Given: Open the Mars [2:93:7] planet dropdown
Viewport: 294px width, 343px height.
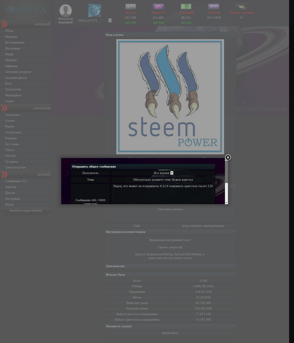Looking at the screenshot, I should pos(95,20).
